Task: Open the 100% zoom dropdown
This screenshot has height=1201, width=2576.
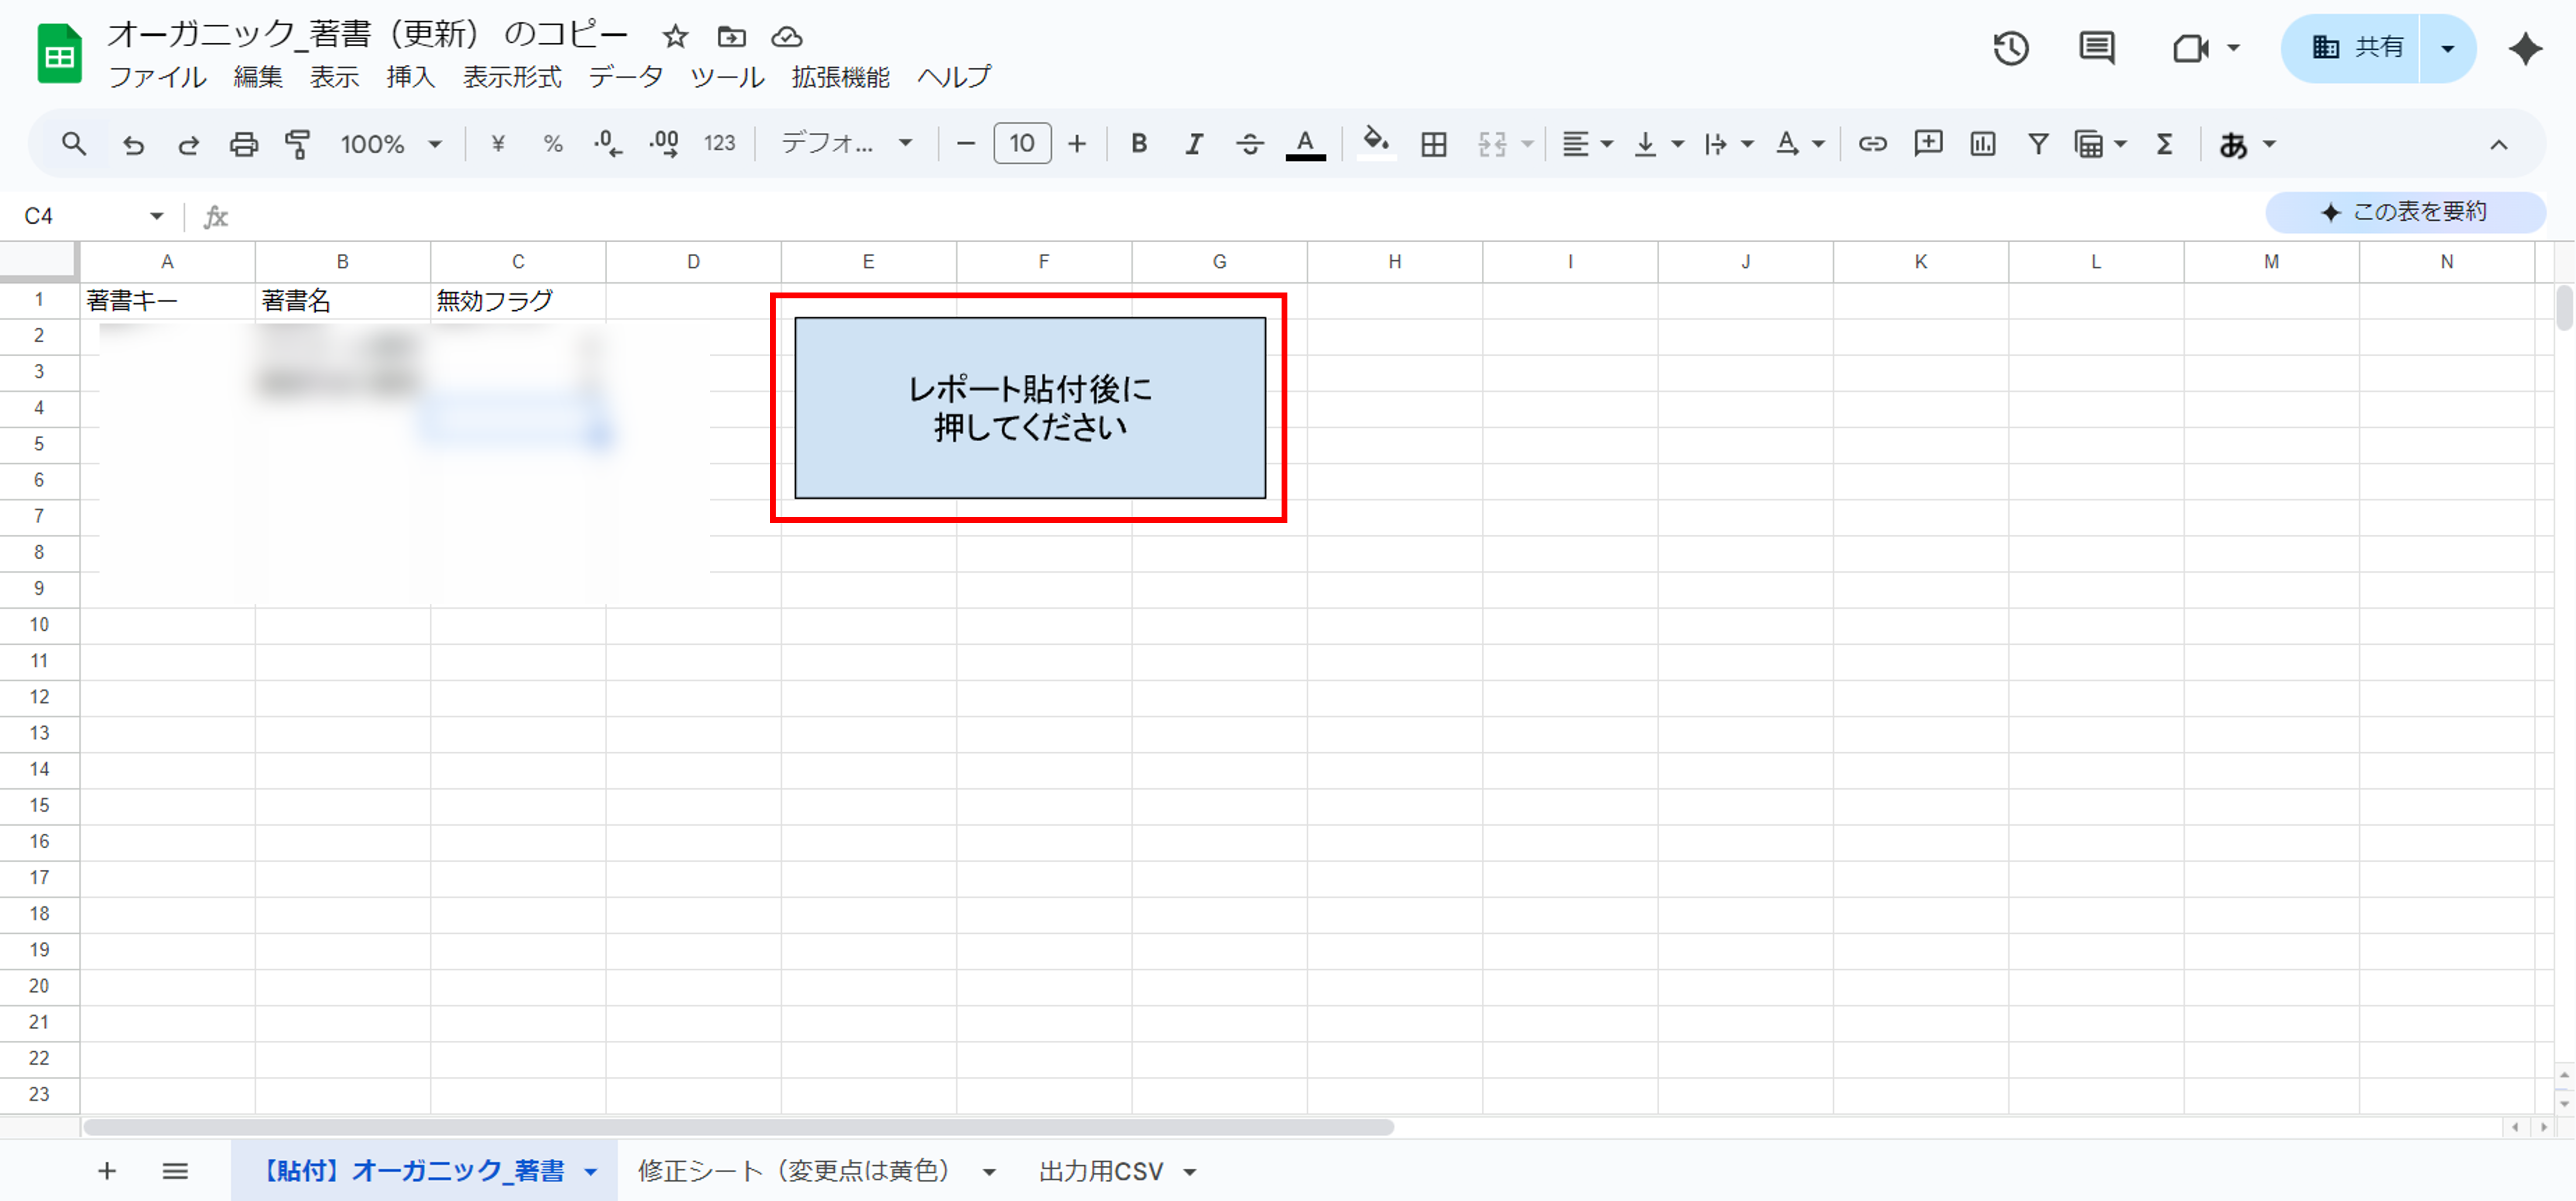Action: [390, 144]
